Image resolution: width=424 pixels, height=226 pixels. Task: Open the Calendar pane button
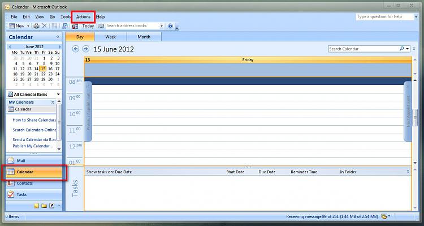click(34, 172)
